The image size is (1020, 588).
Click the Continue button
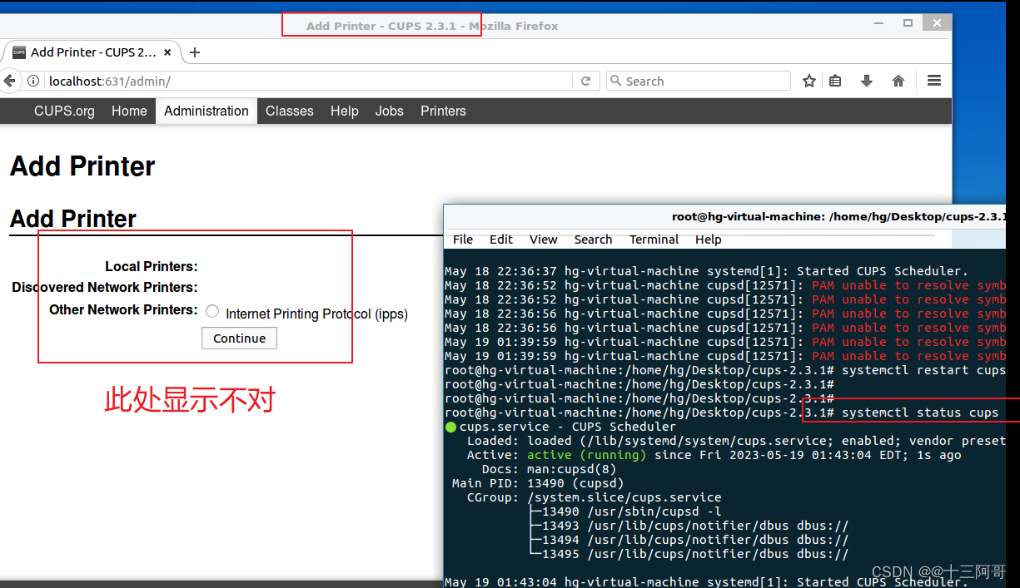coord(239,338)
